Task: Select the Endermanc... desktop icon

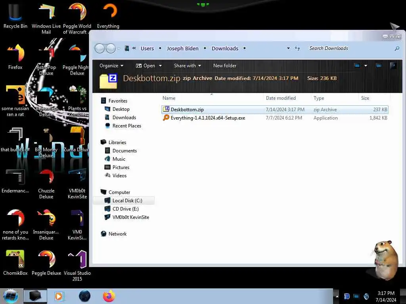Action: click(x=15, y=181)
